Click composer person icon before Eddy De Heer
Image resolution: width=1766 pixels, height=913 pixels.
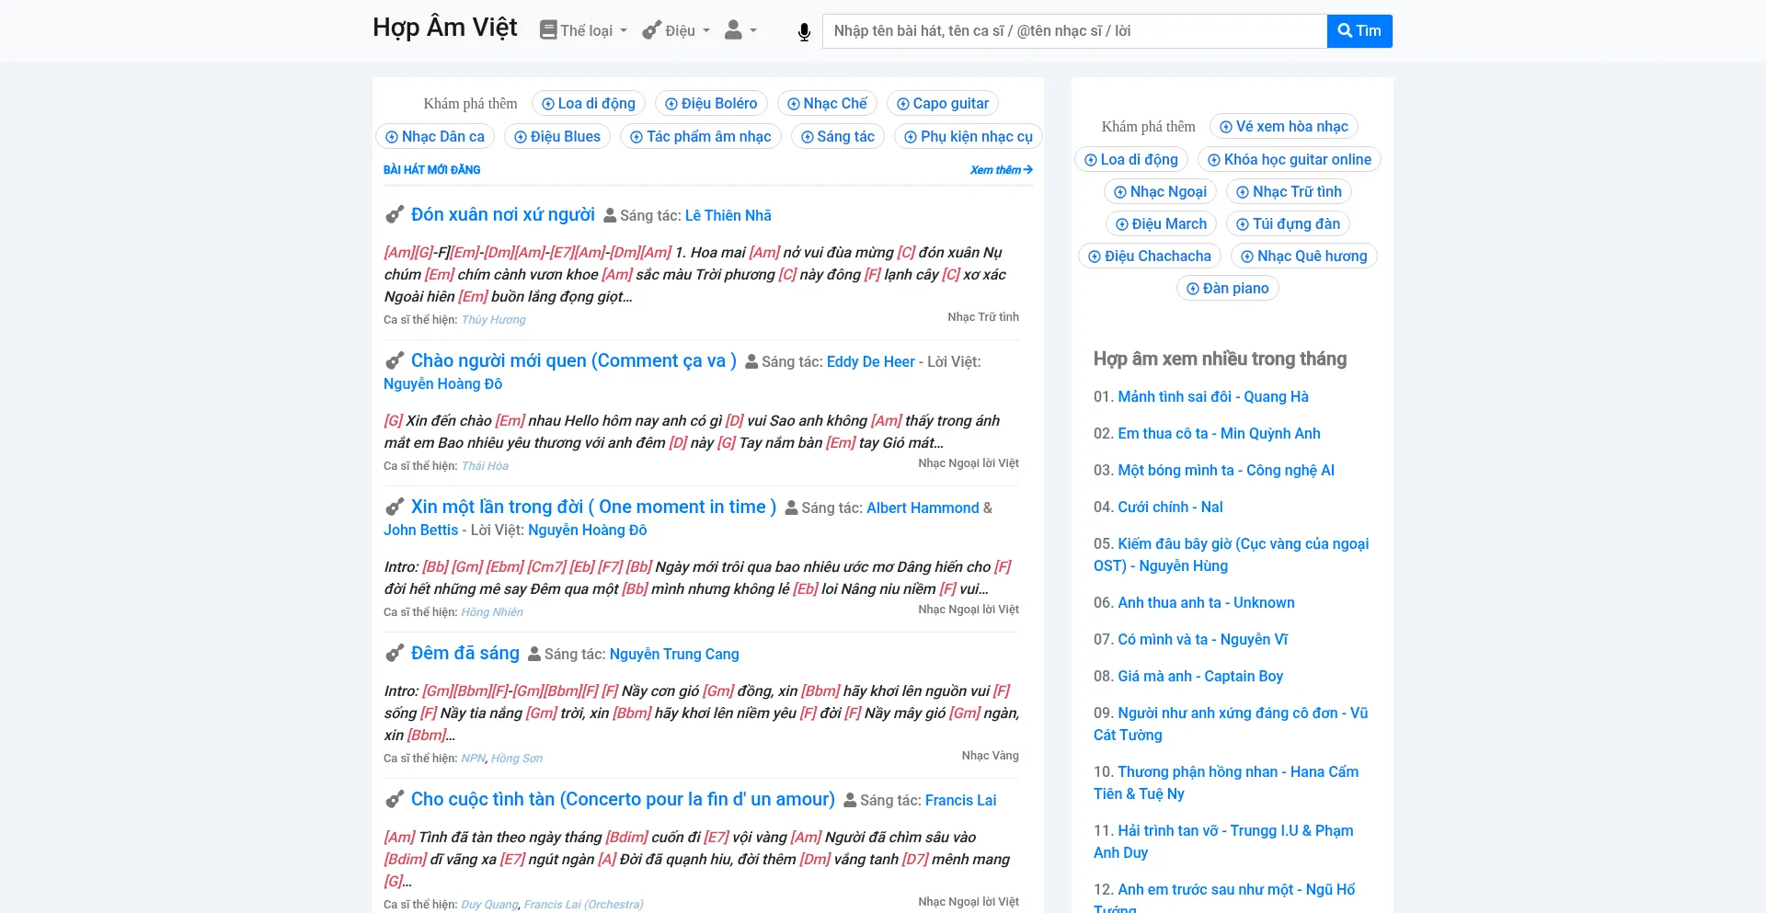click(751, 362)
